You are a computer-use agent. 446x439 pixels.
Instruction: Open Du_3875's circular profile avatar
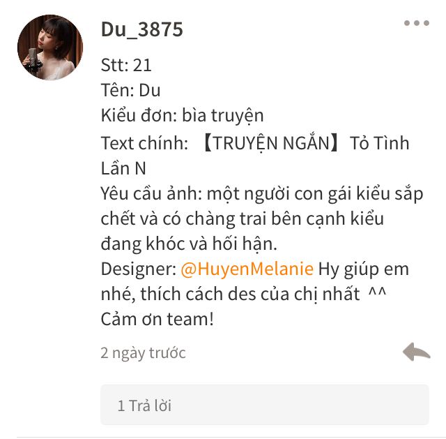tap(50, 47)
